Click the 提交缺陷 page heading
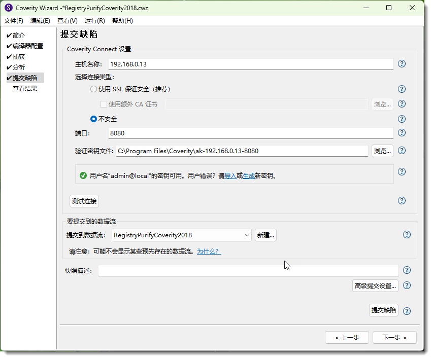The image size is (432, 359). click(79, 34)
